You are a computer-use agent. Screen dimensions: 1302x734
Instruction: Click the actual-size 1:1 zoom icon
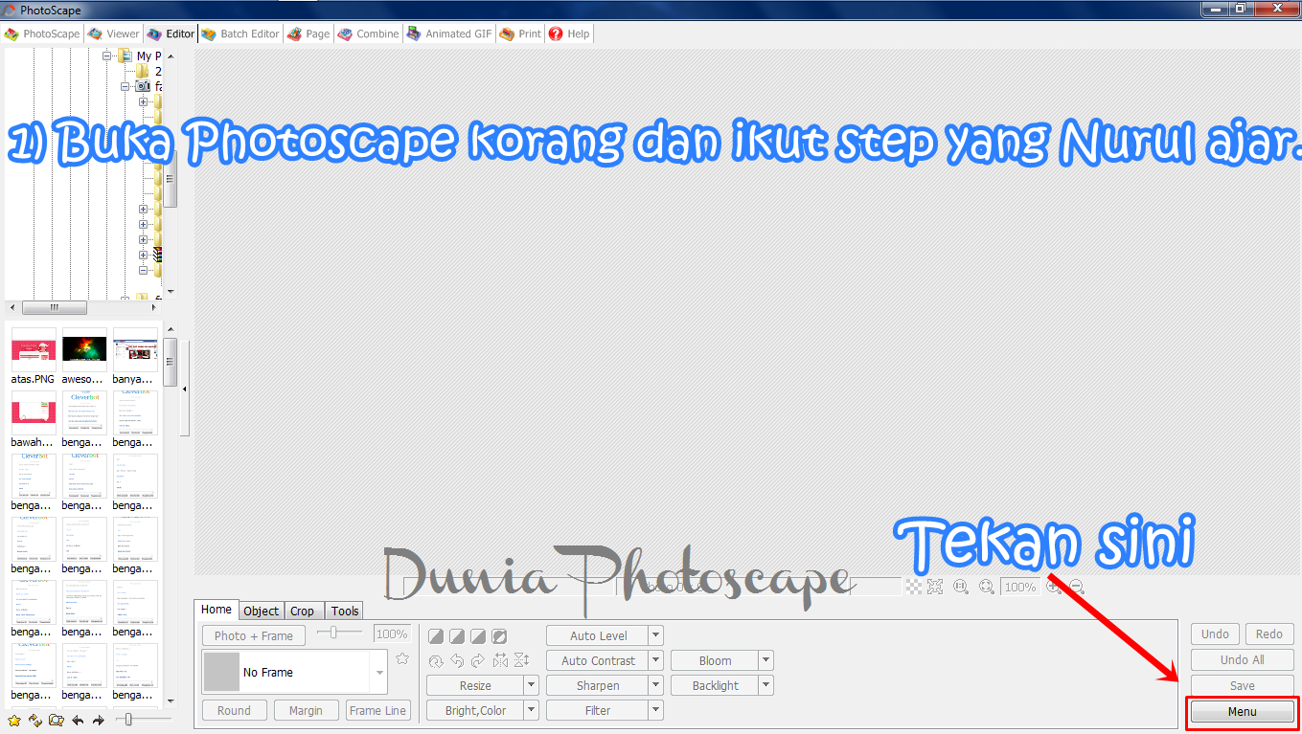coord(961,587)
